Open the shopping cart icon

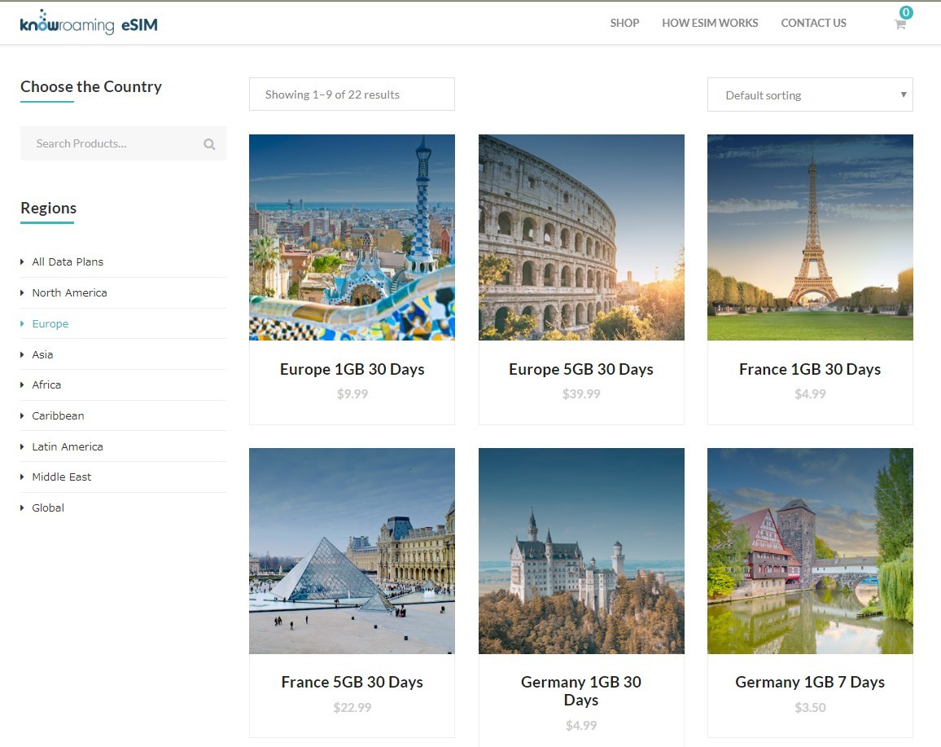(x=899, y=24)
